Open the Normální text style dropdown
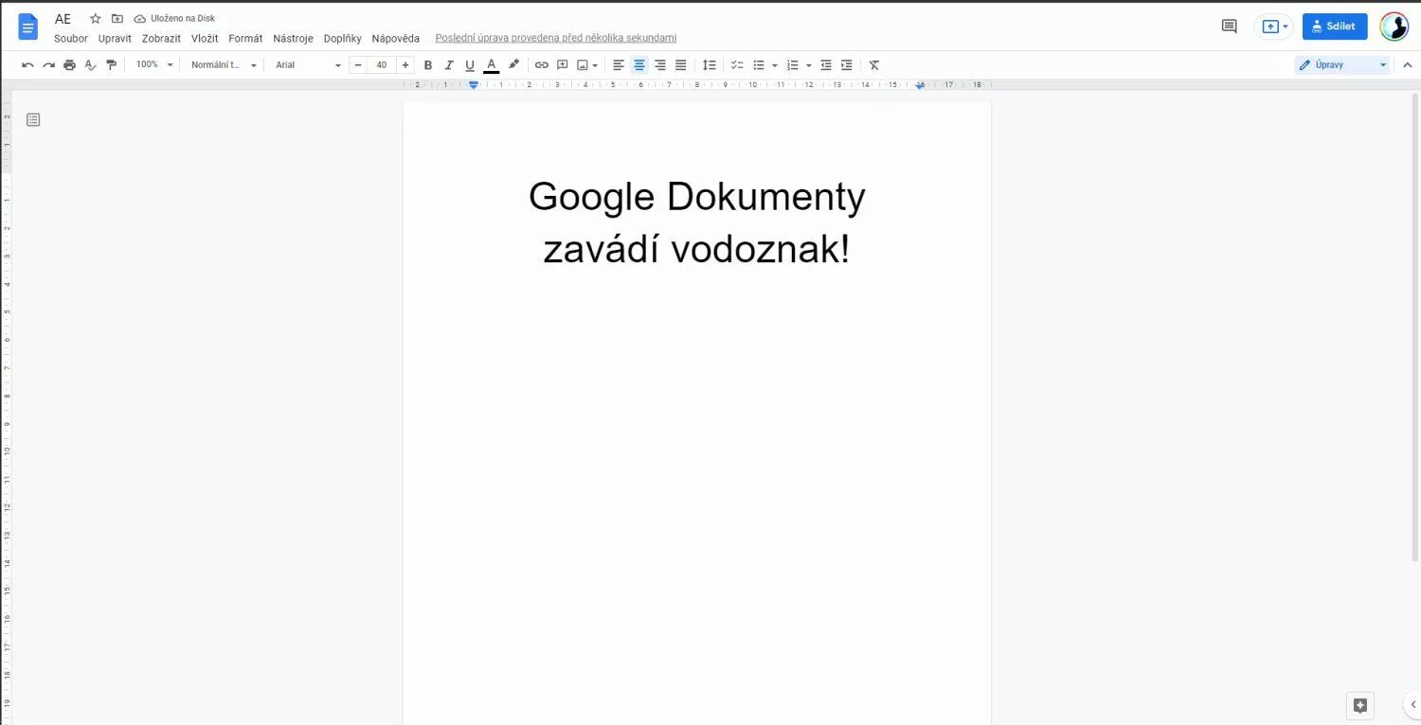The image size is (1421, 725). pos(225,65)
